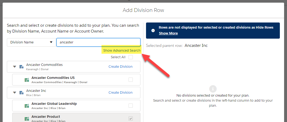The height and width of the screenshot is (122, 287).
Task: Check the Ancaster Commodities US checkbox
Action: pyautogui.click(x=130, y=80)
